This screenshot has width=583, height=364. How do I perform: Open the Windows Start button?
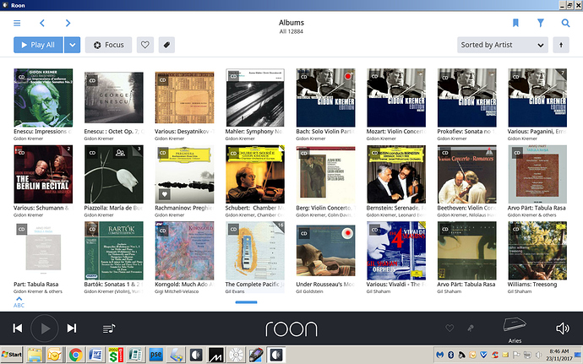click(12, 355)
